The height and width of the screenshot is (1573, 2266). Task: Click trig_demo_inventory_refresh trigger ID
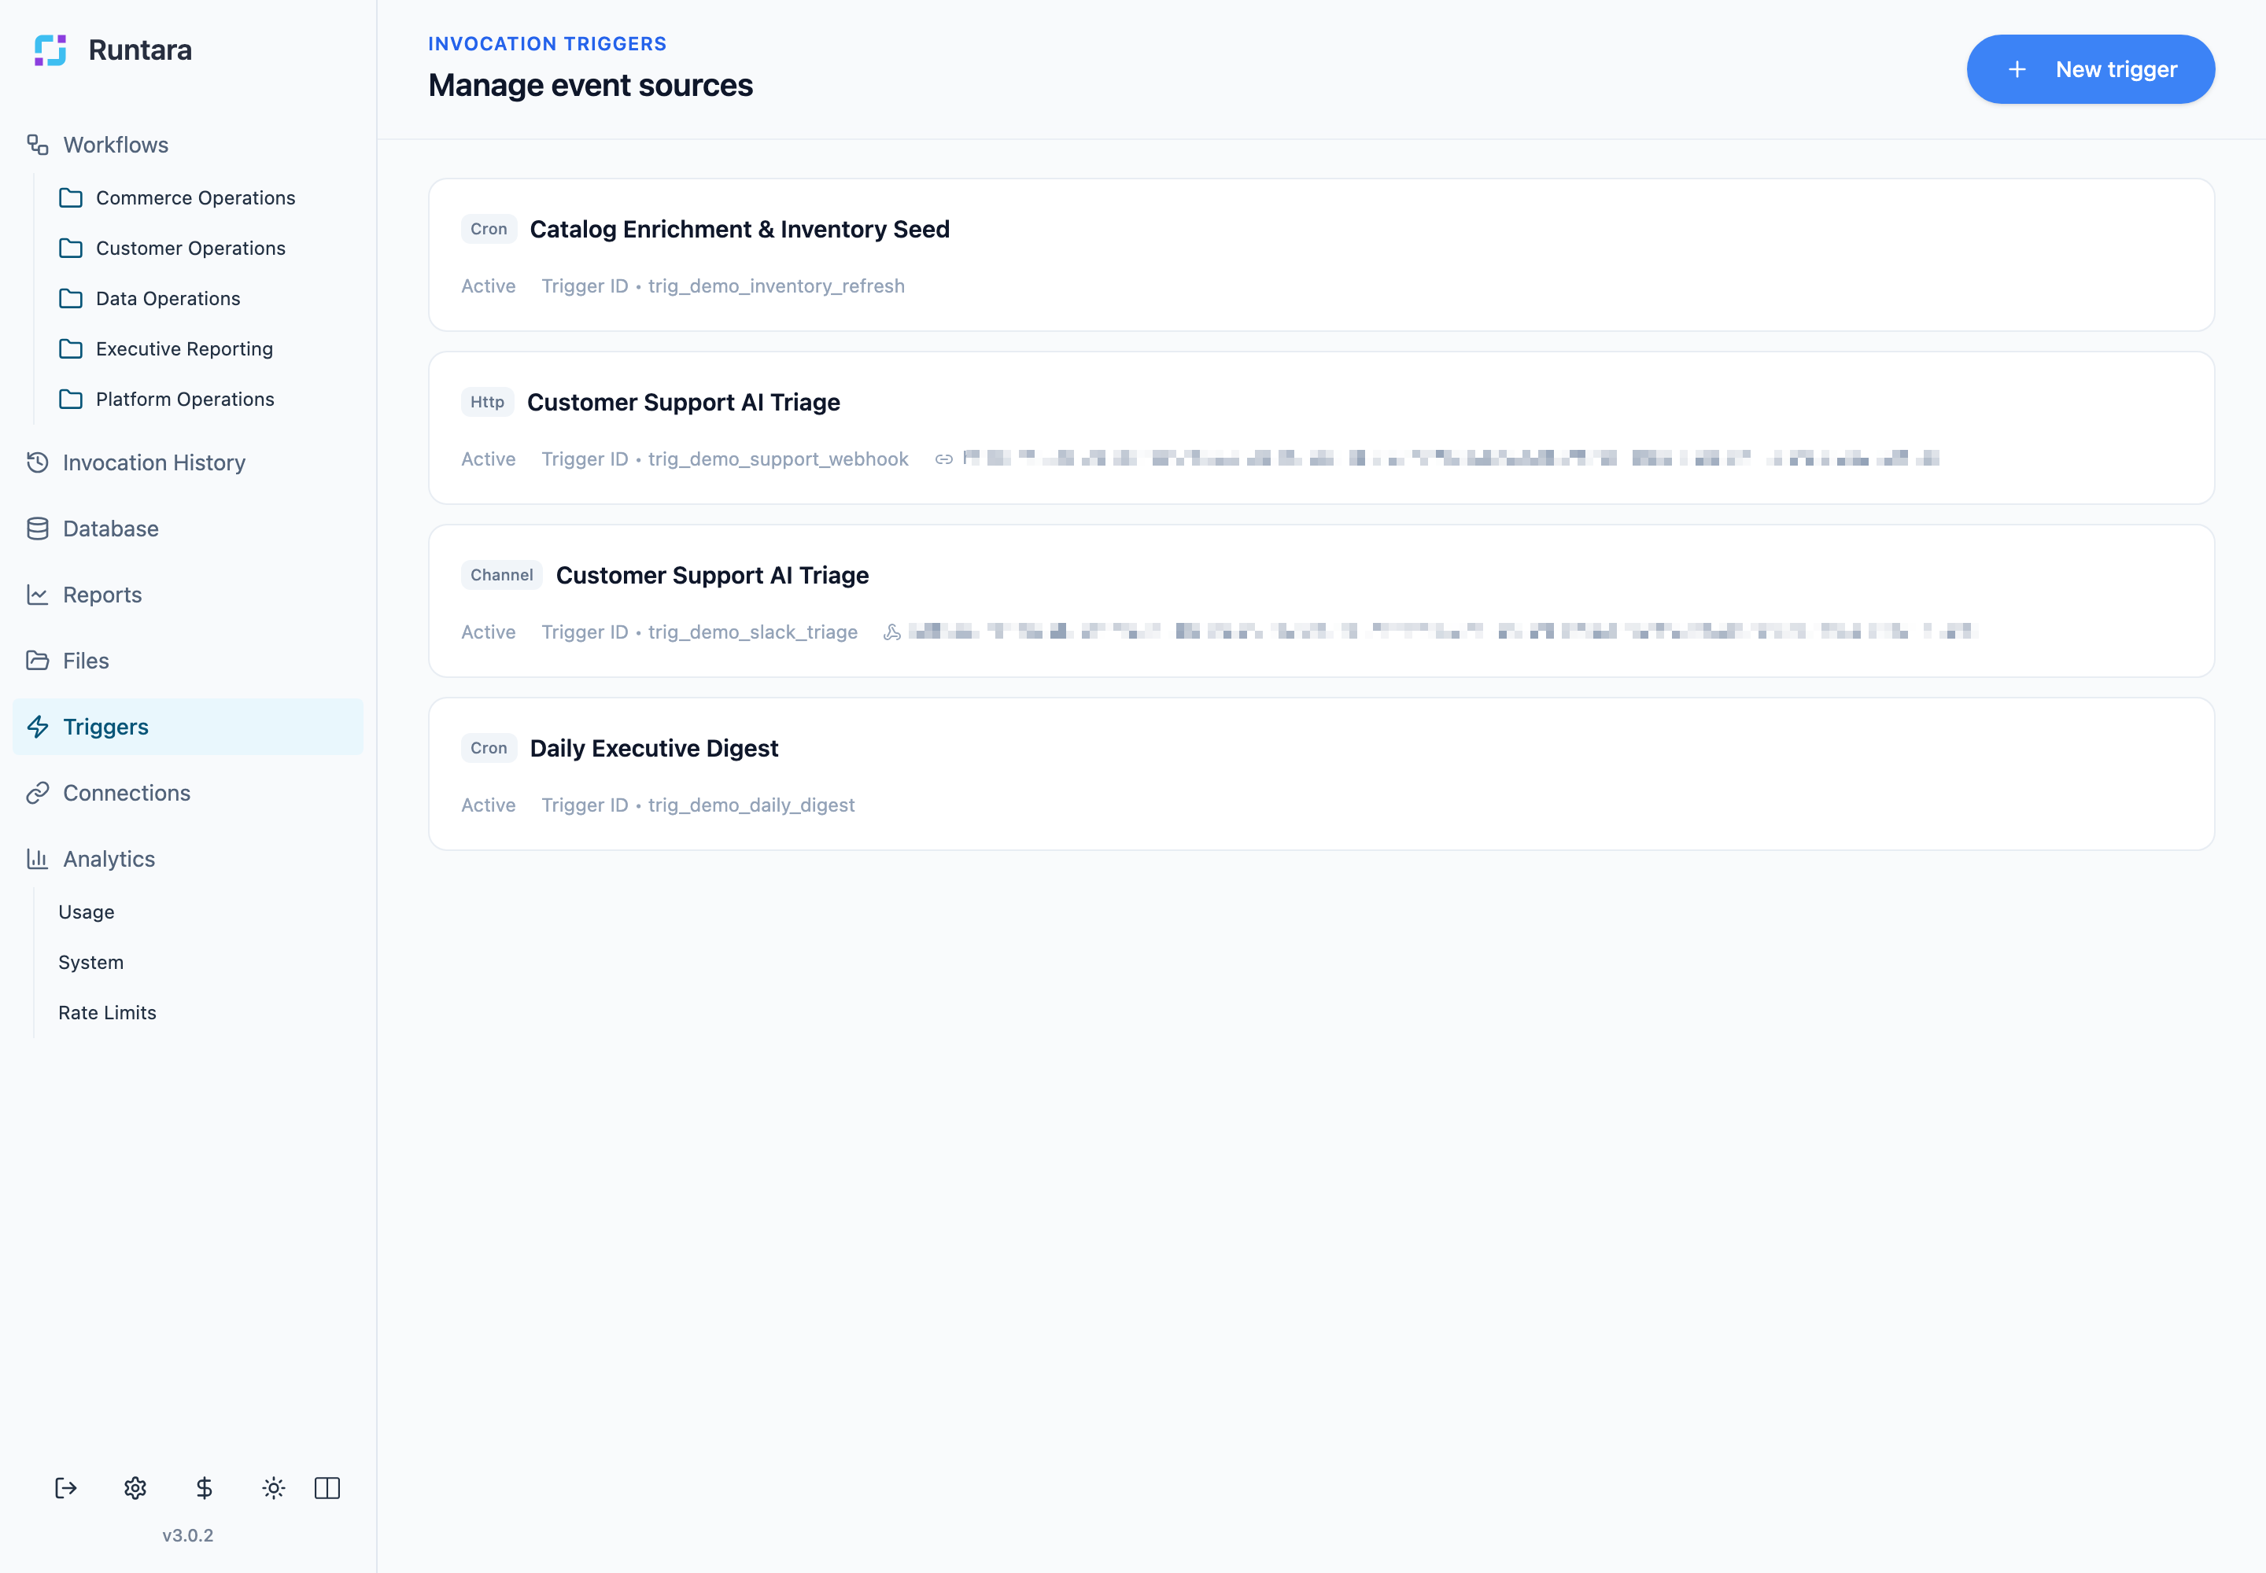pyautogui.click(x=776, y=285)
